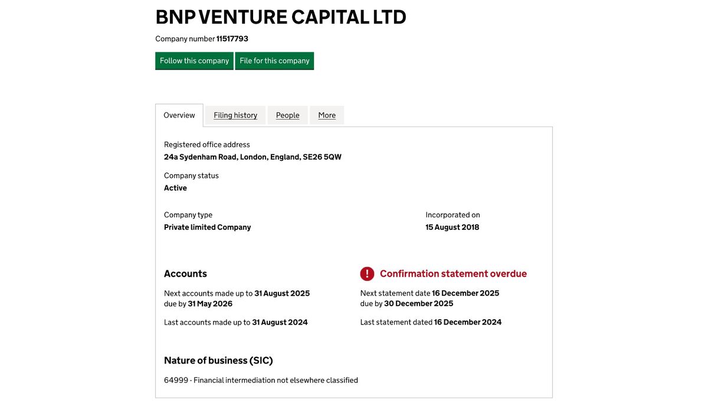Image resolution: width=708 pixels, height=410 pixels.
Task: Click the registered office address text
Action: tap(252, 157)
